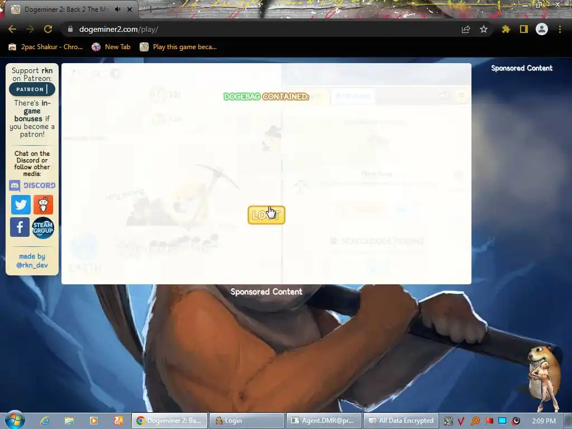572x429 pixels.
Task: Go forward to the next page
Action: coord(30,29)
